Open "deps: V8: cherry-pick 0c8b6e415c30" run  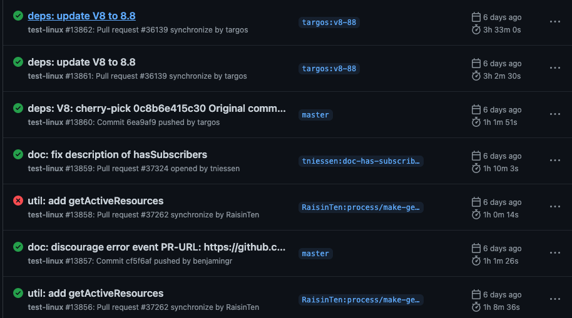click(157, 109)
